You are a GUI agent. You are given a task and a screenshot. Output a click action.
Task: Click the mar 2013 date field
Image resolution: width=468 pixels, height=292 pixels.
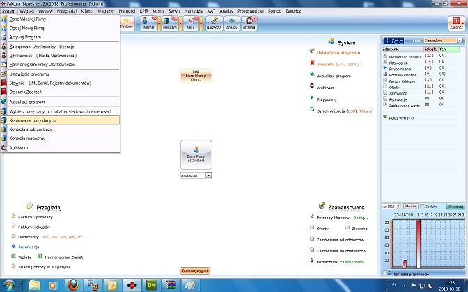point(389,206)
